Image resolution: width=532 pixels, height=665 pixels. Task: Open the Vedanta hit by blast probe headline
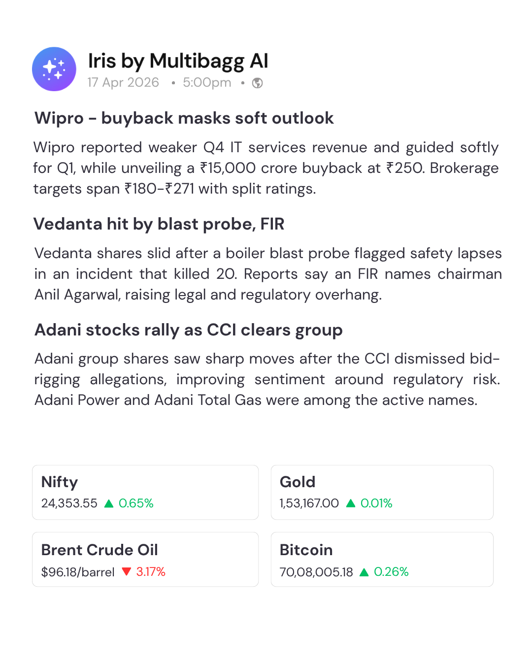click(159, 224)
